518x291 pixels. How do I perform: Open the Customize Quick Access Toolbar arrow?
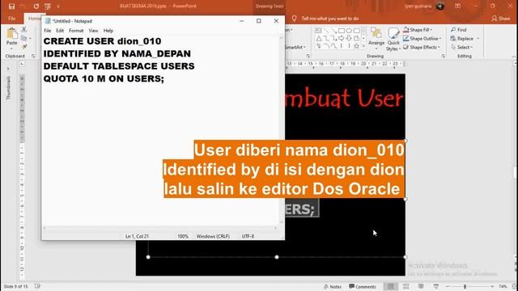coord(58,6)
